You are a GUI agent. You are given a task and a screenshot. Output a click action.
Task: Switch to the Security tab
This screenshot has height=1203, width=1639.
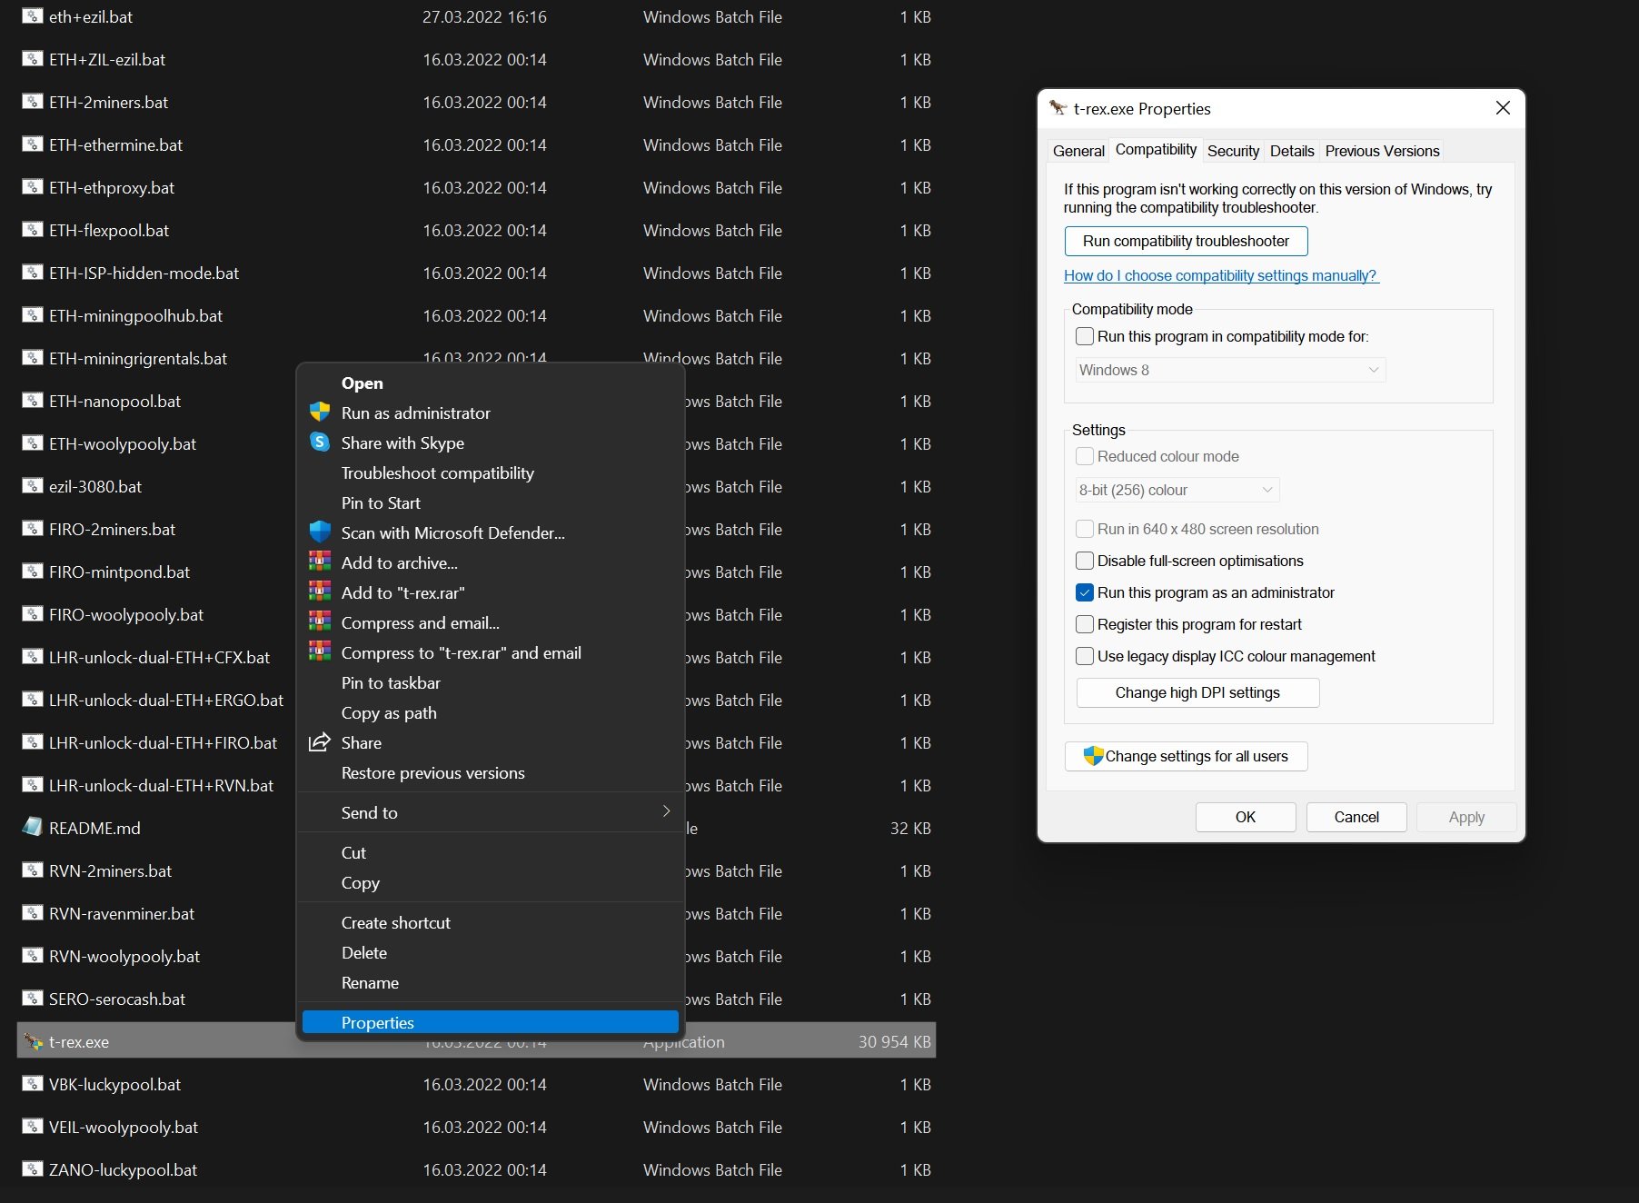(1233, 151)
